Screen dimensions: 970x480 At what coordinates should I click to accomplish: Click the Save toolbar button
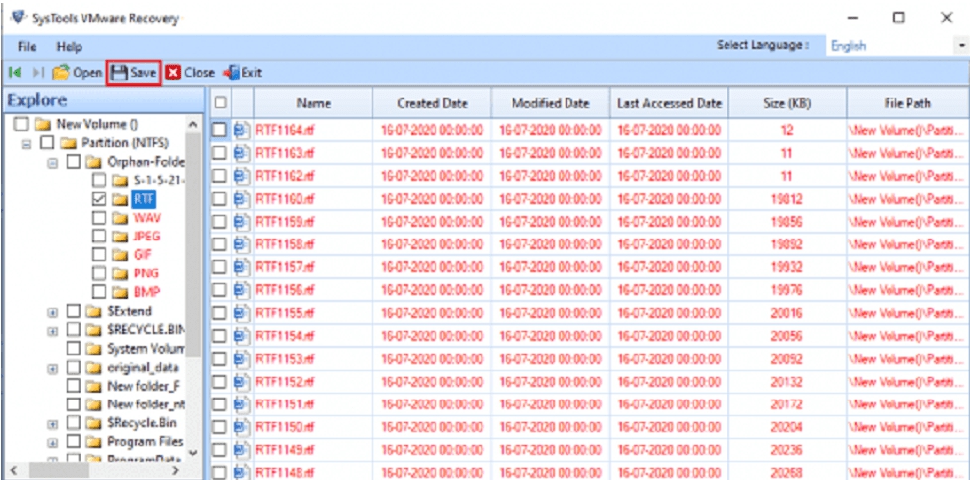pyautogui.click(x=133, y=73)
